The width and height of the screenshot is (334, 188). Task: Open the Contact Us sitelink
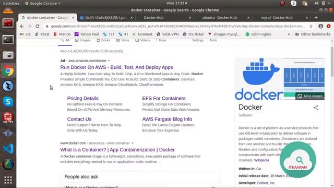pos(79,119)
